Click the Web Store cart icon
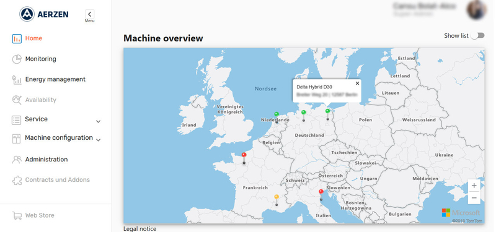The width and height of the screenshot is (496, 232). 17,215
